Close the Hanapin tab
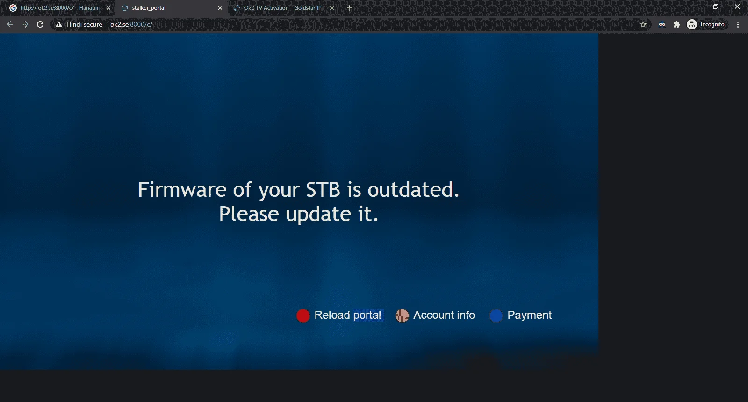The height and width of the screenshot is (402, 748). pos(108,8)
